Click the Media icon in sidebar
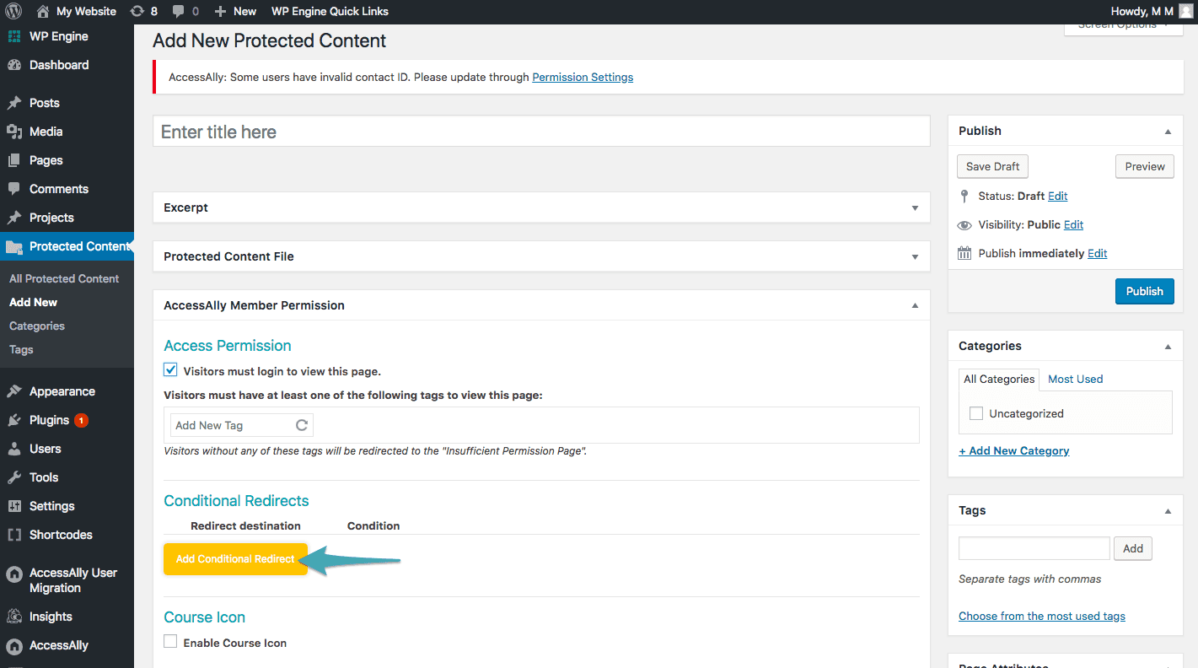This screenshot has height=668, width=1198. tap(14, 132)
